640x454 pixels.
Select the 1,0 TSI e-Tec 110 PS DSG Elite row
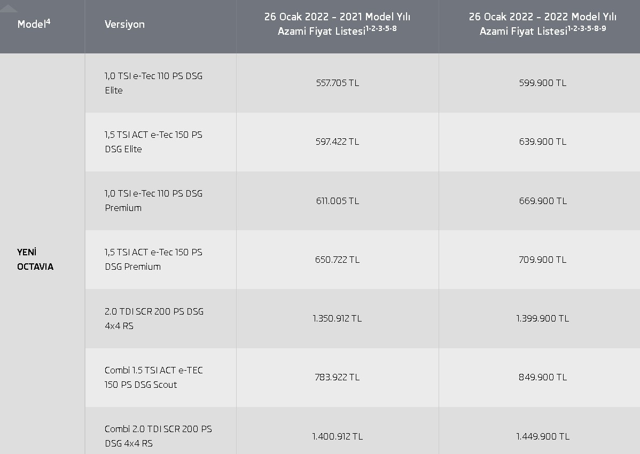153,83
